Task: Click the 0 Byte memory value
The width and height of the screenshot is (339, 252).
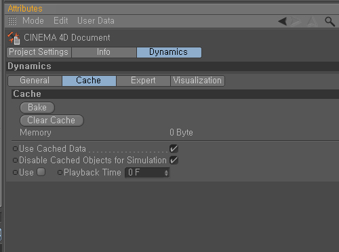Action: tap(181, 133)
